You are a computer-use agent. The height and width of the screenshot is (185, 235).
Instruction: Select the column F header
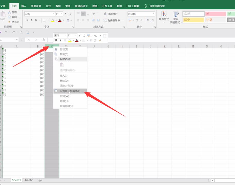click(94, 46)
